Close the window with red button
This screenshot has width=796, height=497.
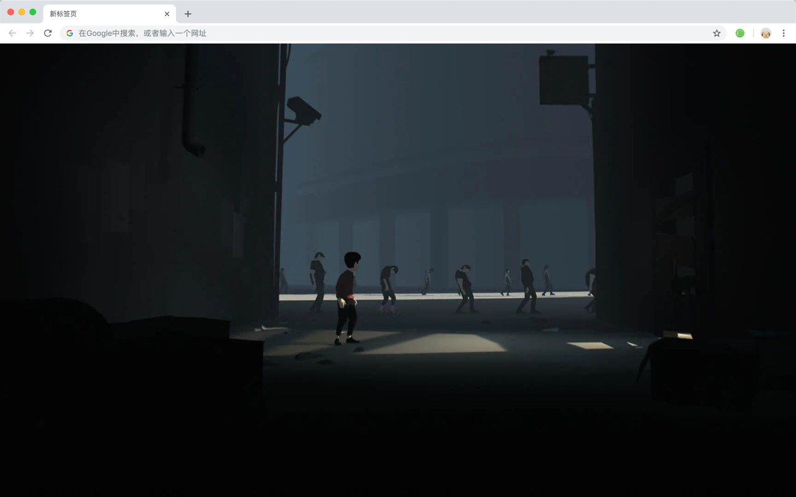point(11,12)
